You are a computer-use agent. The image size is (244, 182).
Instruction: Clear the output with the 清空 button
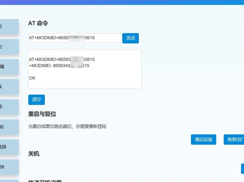click(37, 100)
